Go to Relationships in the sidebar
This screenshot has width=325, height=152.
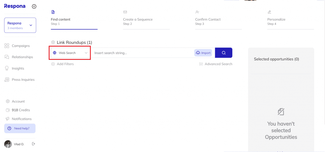(x=19, y=57)
